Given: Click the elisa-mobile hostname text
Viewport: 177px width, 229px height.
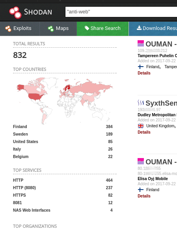Looking at the screenshot, I should click(157, 173).
